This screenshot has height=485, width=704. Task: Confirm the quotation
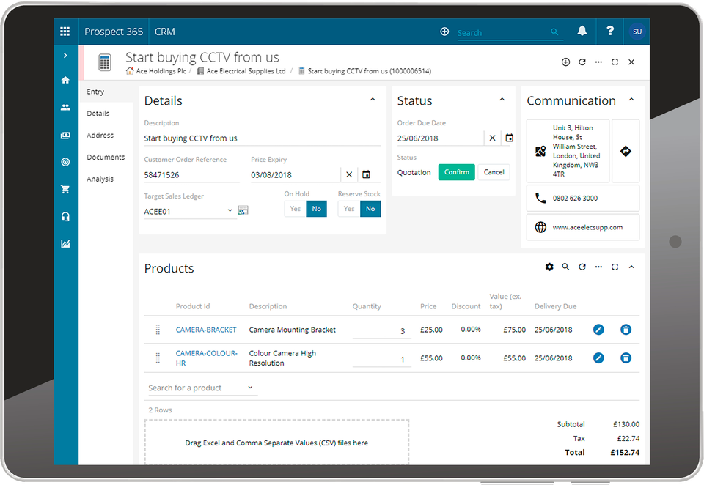457,172
